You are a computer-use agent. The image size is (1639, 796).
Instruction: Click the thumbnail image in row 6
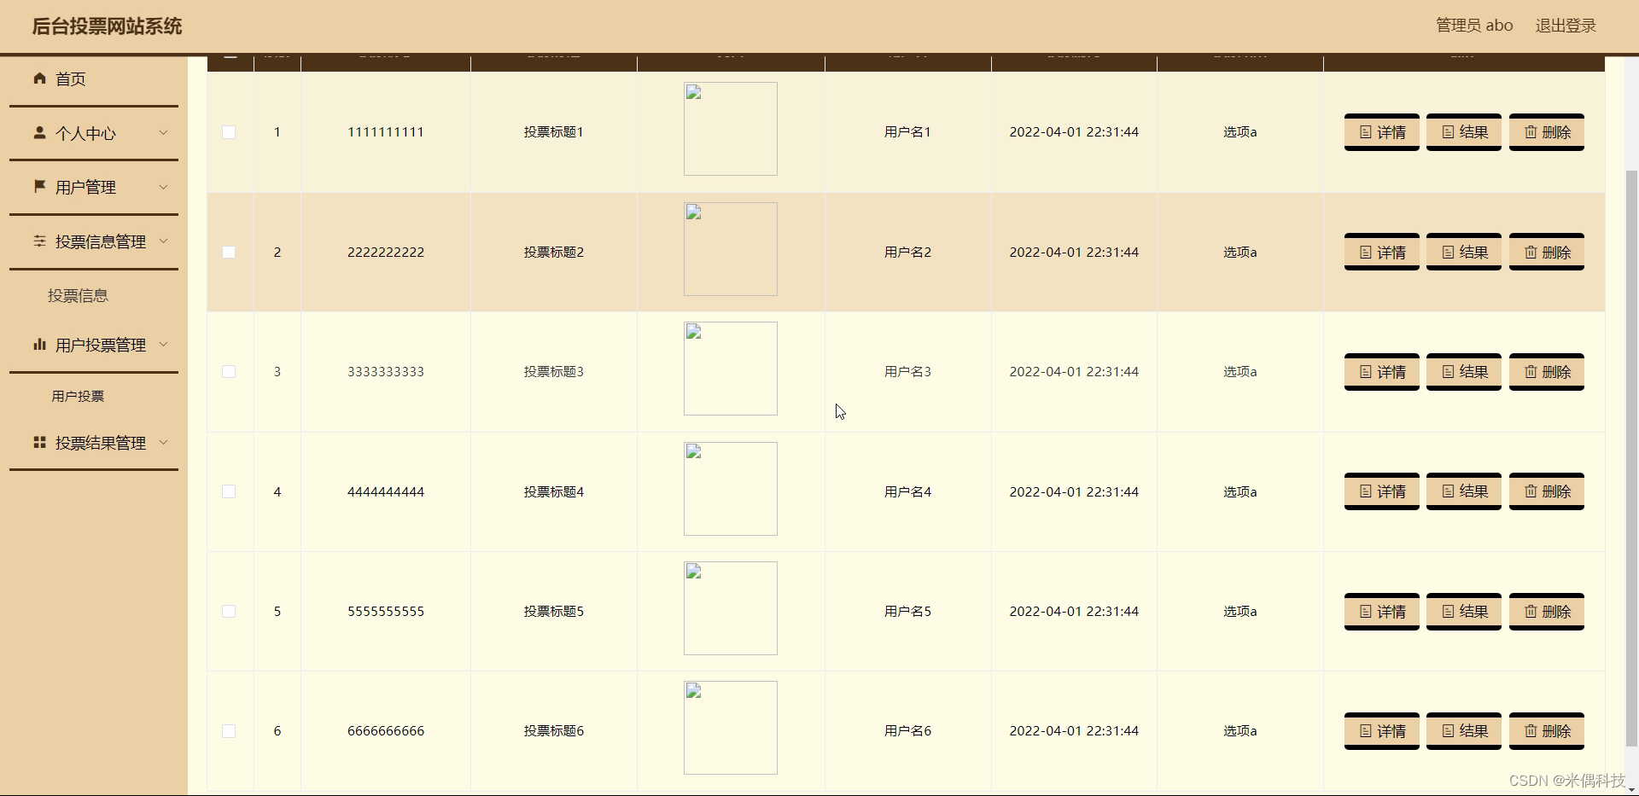click(x=730, y=727)
